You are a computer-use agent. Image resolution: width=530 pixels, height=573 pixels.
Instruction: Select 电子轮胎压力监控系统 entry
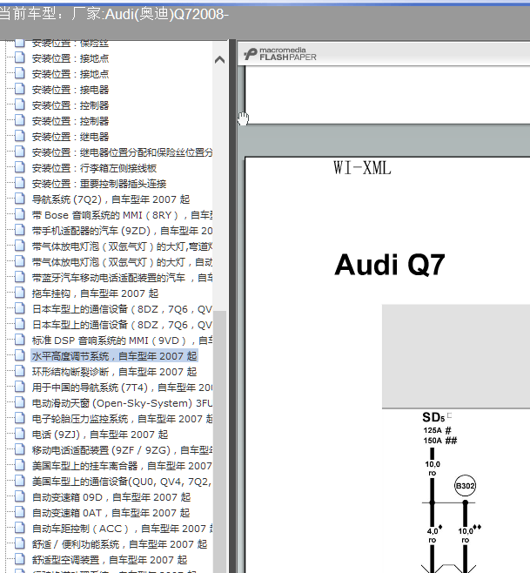tap(122, 419)
